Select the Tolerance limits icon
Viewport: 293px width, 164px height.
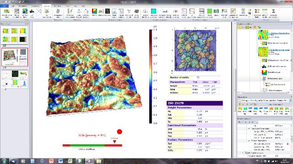(x=257, y=13)
